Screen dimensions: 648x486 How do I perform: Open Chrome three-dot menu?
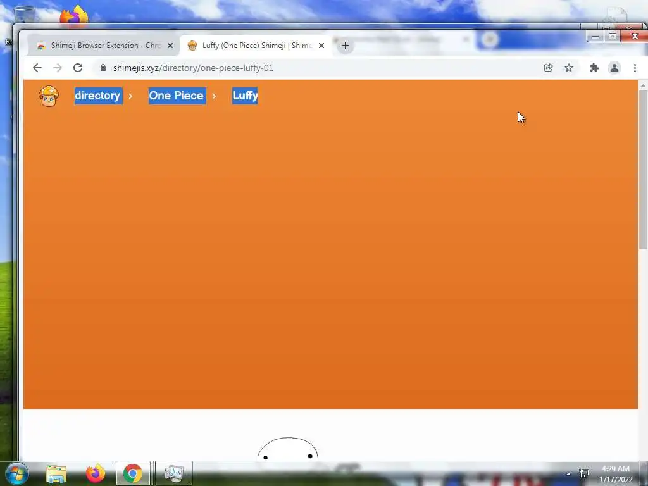click(635, 68)
